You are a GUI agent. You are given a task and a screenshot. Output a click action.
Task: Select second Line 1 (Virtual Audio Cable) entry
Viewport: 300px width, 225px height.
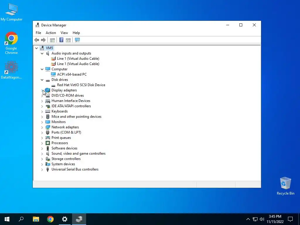[78, 64]
